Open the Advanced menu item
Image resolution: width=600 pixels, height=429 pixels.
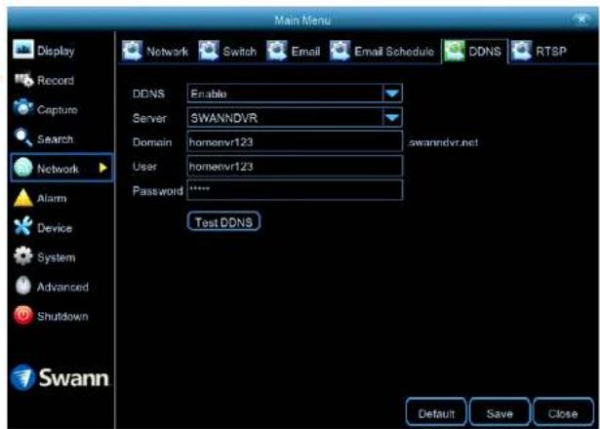click(52, 287)
